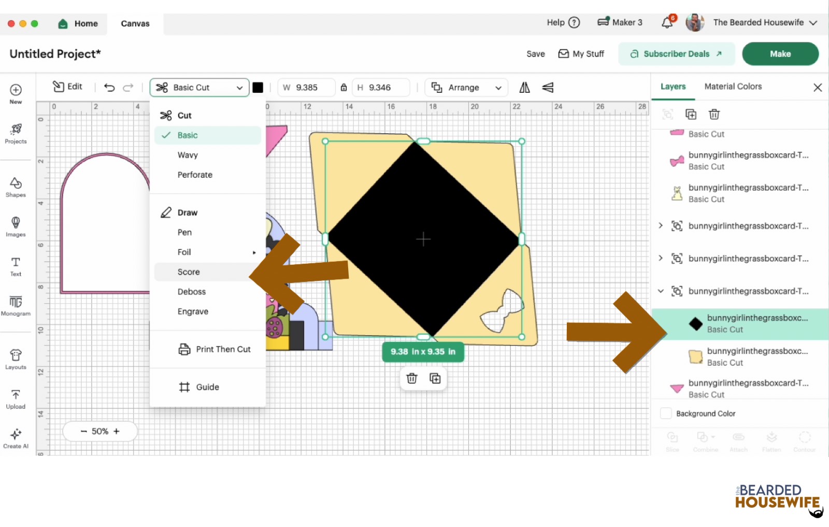Select Basic cut option in menu
829x527 pixels.
point(188,135)
